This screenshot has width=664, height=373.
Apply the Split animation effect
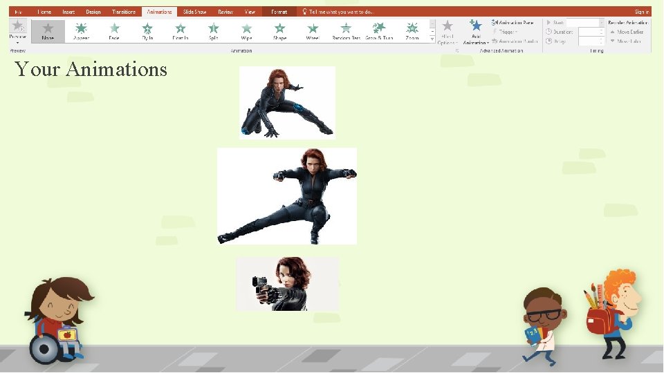click(x=214, y=31)
